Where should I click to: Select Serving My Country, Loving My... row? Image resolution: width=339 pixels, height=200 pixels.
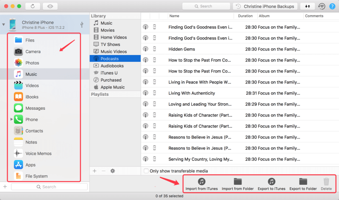tap(240, 159)
